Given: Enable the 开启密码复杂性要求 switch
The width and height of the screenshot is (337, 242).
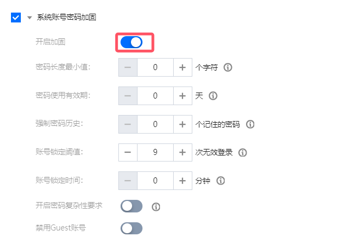Looking at the screenshot, I should pyautogui.click(x=132, y=206).
